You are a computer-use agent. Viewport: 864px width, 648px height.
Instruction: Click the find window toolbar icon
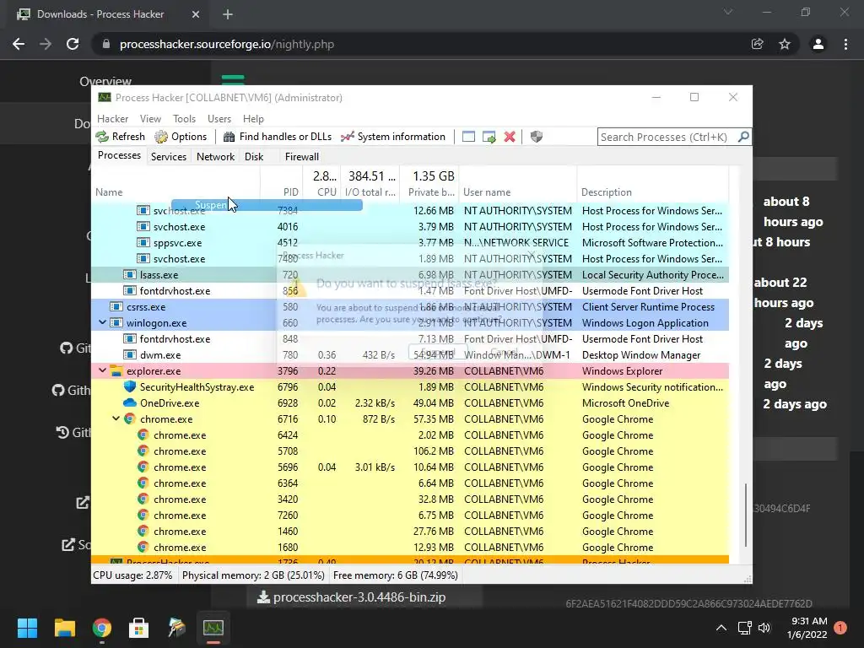(x=468, y=137)
